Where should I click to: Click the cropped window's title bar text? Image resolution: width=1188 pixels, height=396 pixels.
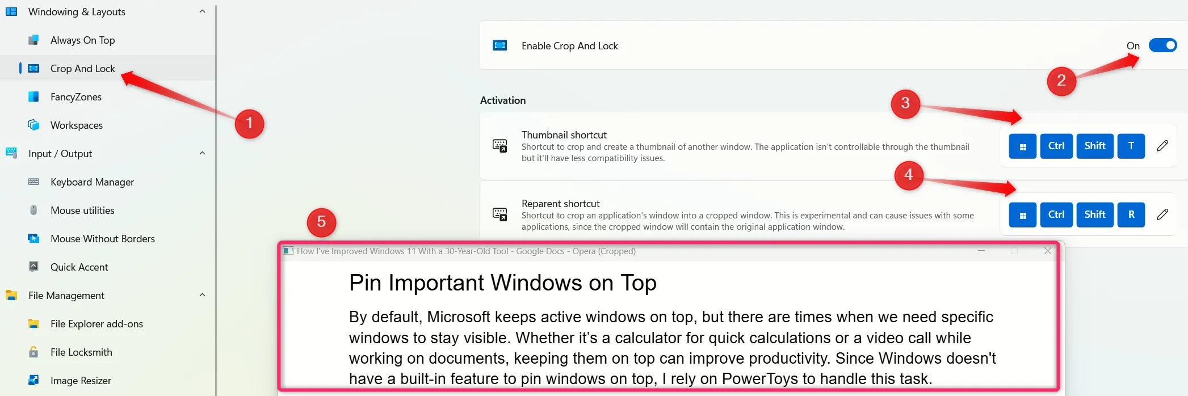[x=466, y=251]
